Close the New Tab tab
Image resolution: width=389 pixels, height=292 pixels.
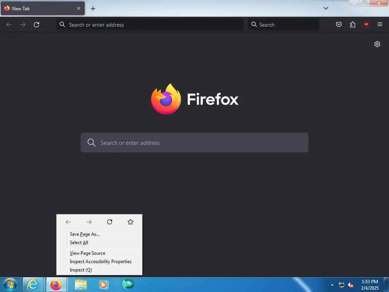coord(79,8)
